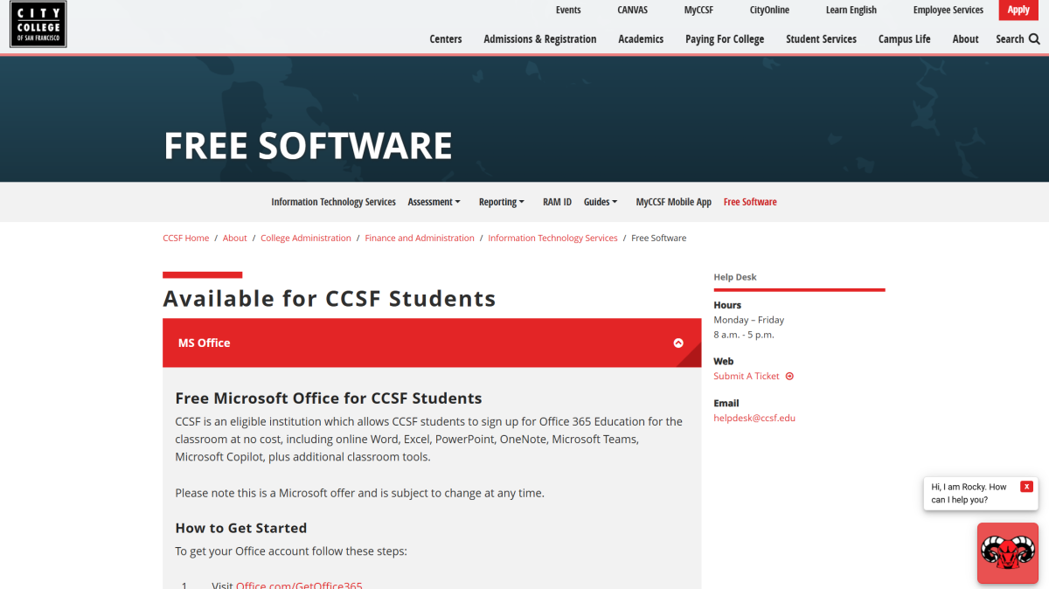The width and height of the screenshot is (1049, 589).
Task: Click the Submit A Ticket link
Action: pyautogui.click(x=747, y=376)
